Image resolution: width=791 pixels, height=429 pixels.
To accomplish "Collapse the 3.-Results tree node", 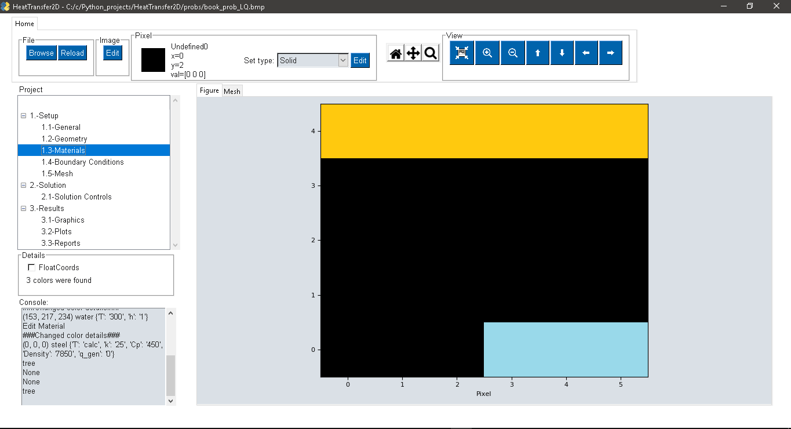I will pyautogui.click(x=23, y=208).
